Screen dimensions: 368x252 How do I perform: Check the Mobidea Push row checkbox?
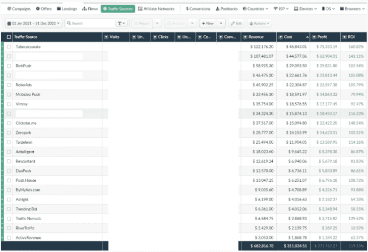click(x=9, y=95)
